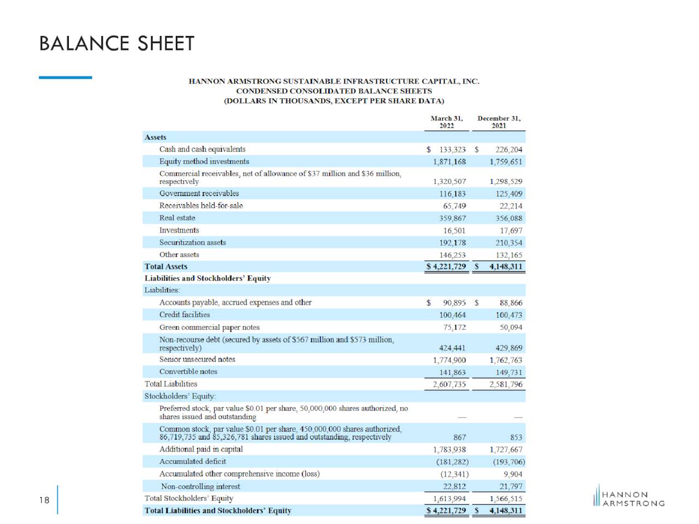Click the Receivables held-for-sale value 65,749
Image resolution: width=699 pixels, height=524 pixels.
(454, 206)
